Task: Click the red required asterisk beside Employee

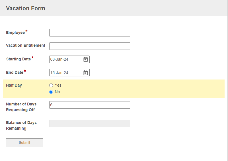Action: (x=26, y=31)
